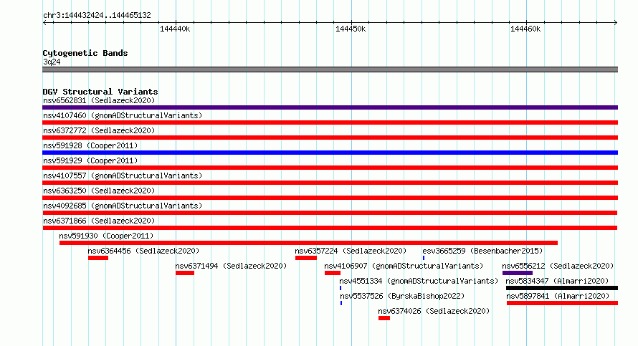Click the tiny blue nsv4551334 marker
Image resolution: width=638 pixels, height=346 pixels.
(x=341, y=288)
